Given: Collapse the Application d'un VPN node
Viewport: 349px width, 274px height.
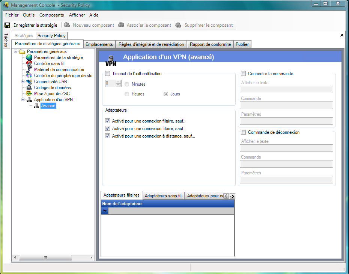Looking at the screenshot, I should click(23, 100).
